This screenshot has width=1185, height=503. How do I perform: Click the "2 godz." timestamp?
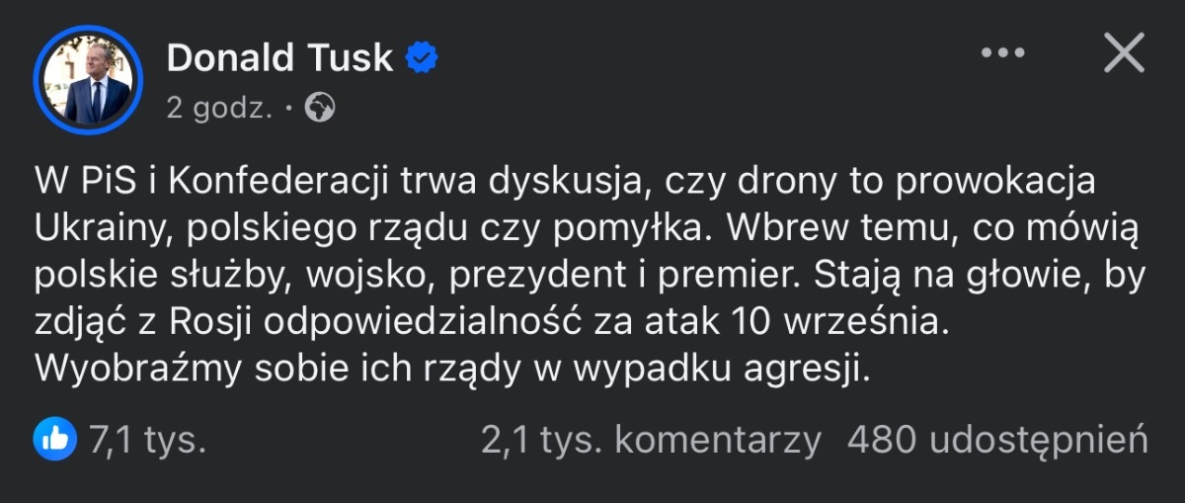[219, 108]
